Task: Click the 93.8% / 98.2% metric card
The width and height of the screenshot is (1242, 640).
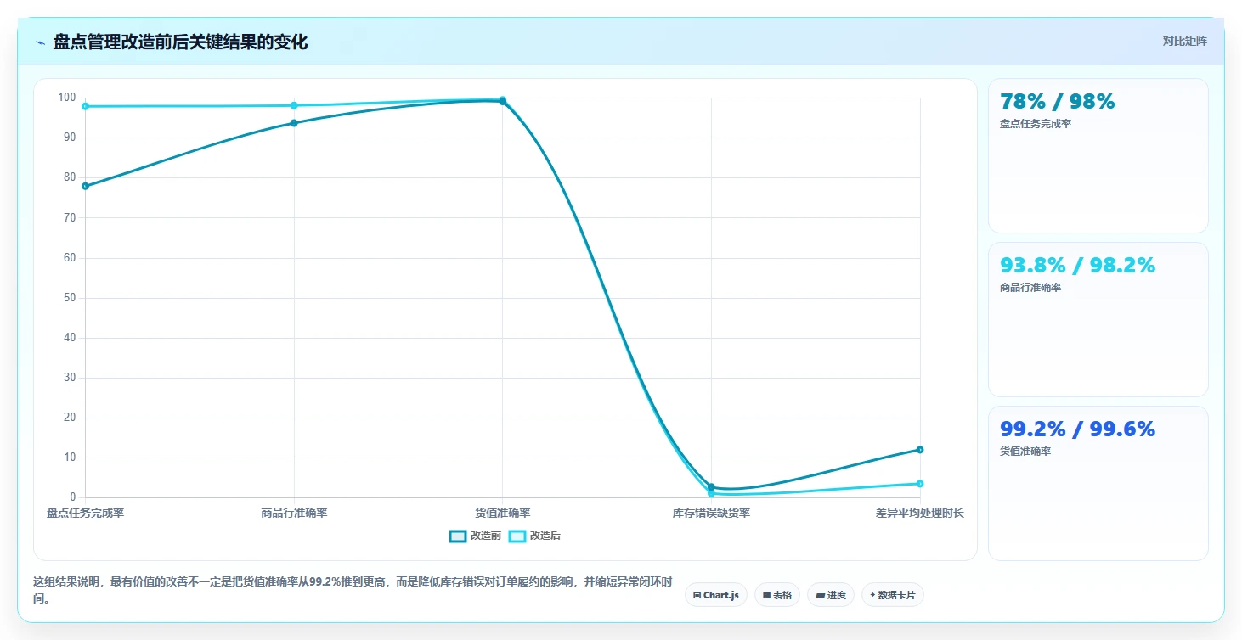Action: 1098,319
